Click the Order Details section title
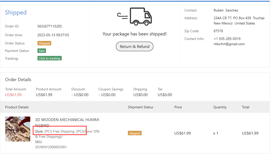The width and height of the screenshot is (271, 156). coord(18,80)
